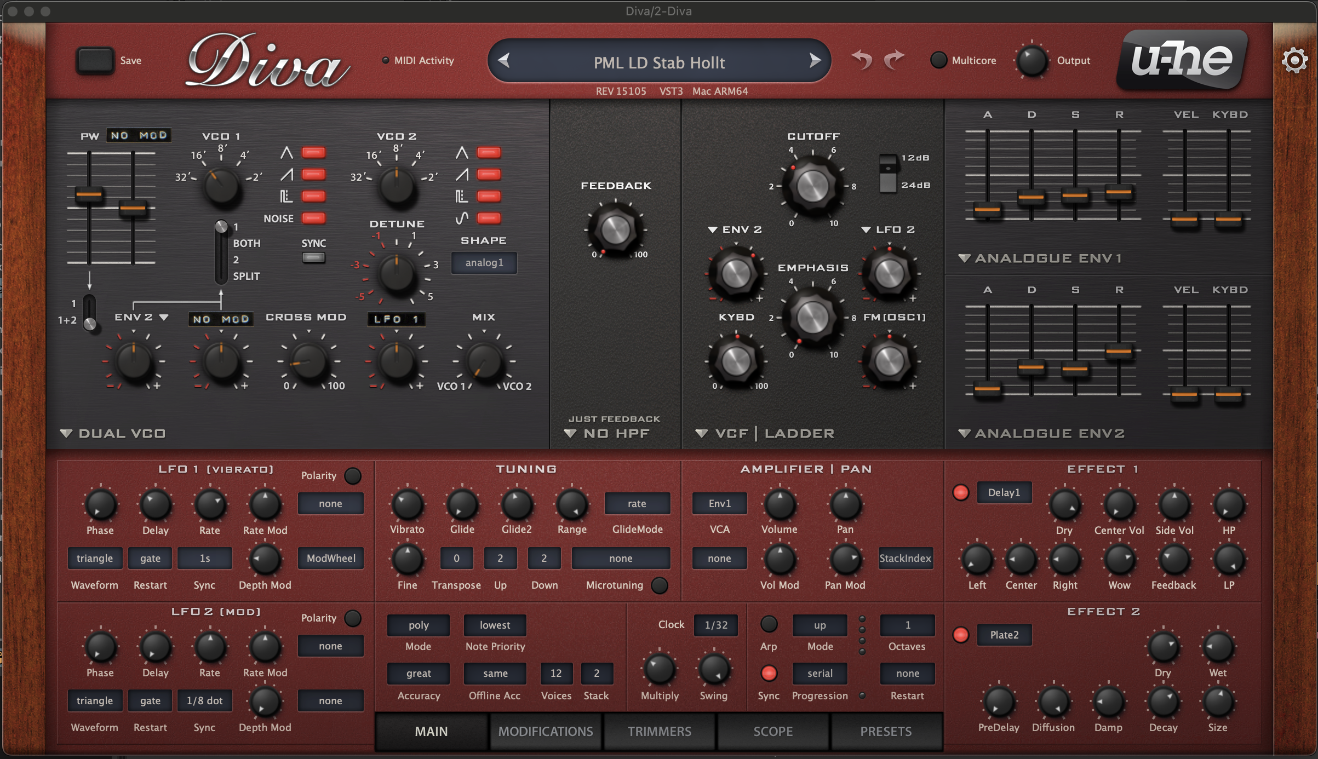Click the Save button

click(x=95, y=60)
